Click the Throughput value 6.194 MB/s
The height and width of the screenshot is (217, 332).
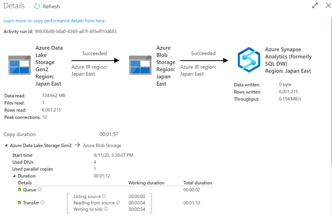(290, 99)
